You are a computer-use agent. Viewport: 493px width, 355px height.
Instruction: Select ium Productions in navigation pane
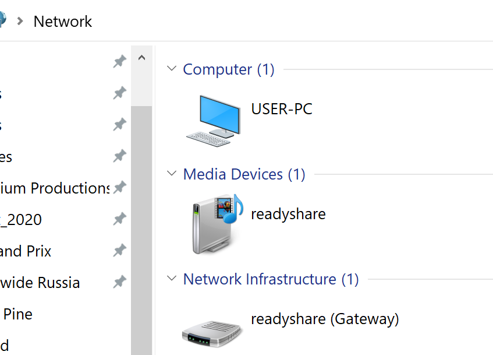tap(55, 188)
